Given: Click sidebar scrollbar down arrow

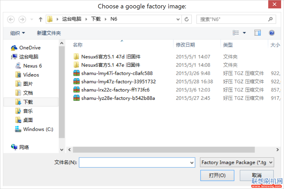Looking at the screenshot, I should [x=62, y=150].
